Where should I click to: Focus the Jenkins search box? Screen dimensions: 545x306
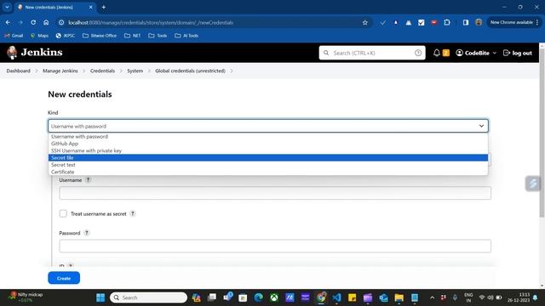[x=372, y=53]
